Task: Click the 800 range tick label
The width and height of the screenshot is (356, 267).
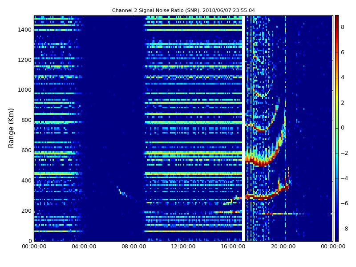Action: (26, 120)
